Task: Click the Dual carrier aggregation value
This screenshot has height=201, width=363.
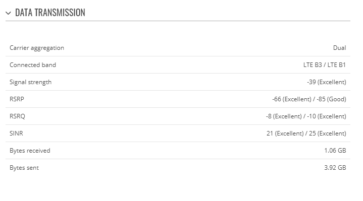Action: [339, 48]
